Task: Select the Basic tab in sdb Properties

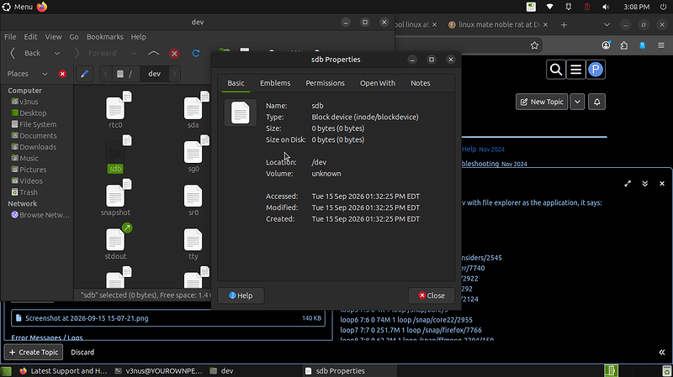Action: 236,83
